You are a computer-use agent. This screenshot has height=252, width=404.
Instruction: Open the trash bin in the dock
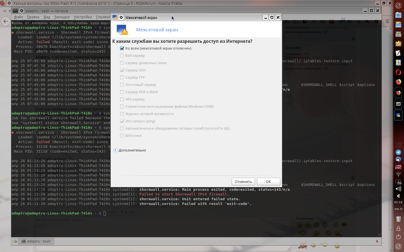[398, 219]
